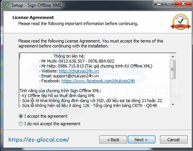Open the facebook.com/chukyso24h link
The image size is (193, 151).
[98, 81]
